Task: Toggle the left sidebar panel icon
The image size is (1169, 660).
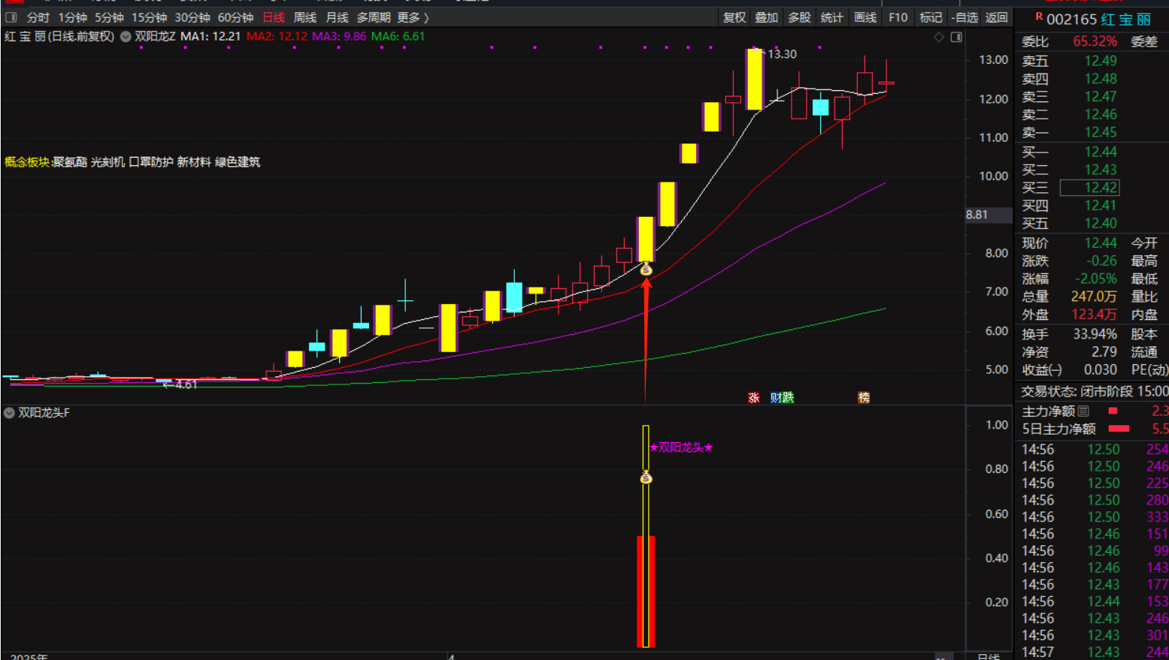Action: (11, 17)
